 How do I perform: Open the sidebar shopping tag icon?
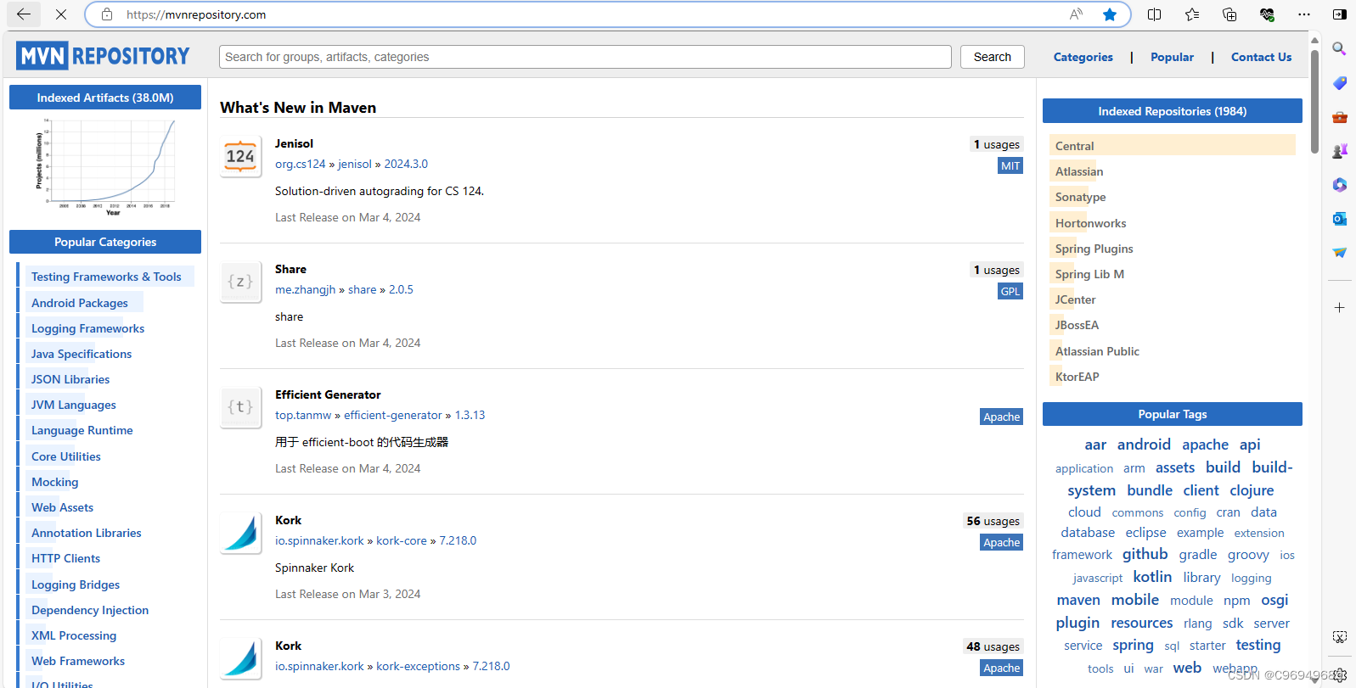(1339, 83)
